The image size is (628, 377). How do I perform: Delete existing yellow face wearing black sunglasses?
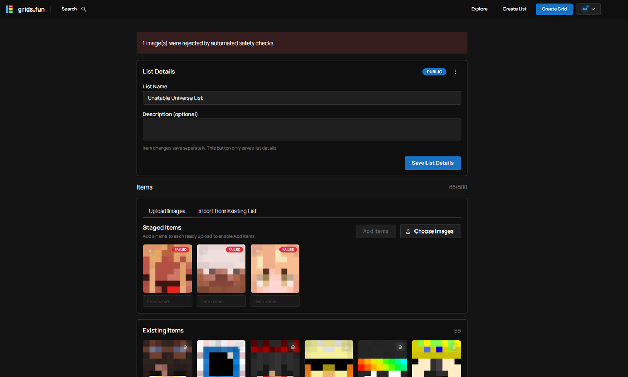[x=346, y=347]
